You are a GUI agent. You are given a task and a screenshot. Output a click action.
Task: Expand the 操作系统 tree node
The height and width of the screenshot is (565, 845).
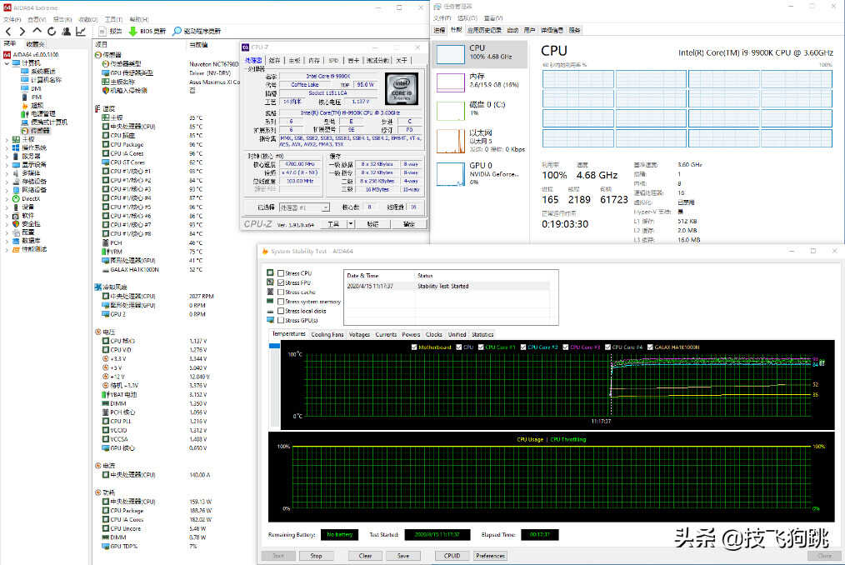click(7, 147)
